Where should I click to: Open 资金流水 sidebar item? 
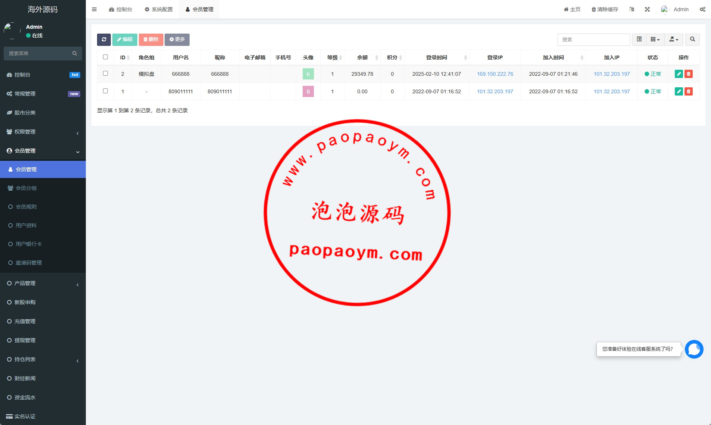click(43, 397)
